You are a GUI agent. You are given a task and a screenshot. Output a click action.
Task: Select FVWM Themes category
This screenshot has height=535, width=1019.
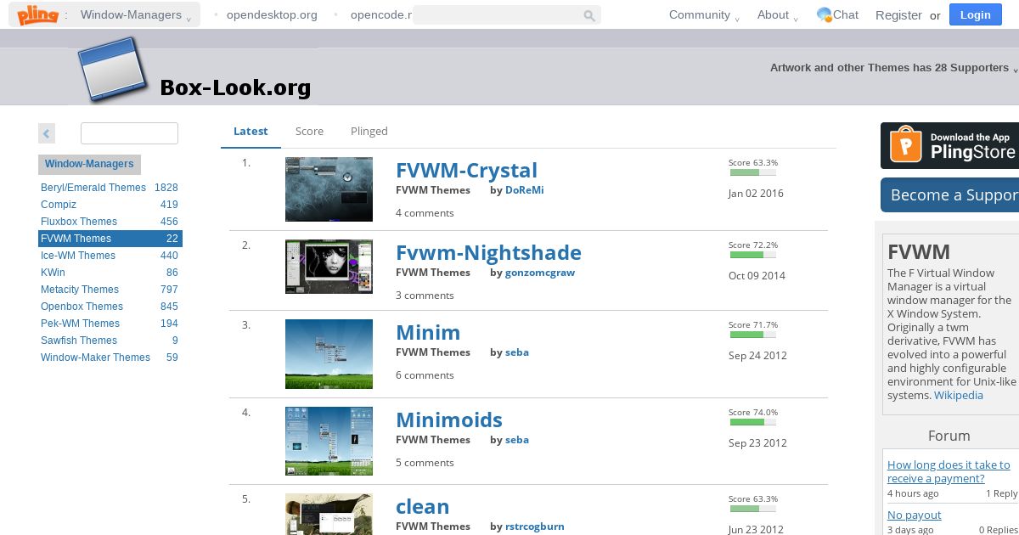pyautogui.click(x=110, y=239)
